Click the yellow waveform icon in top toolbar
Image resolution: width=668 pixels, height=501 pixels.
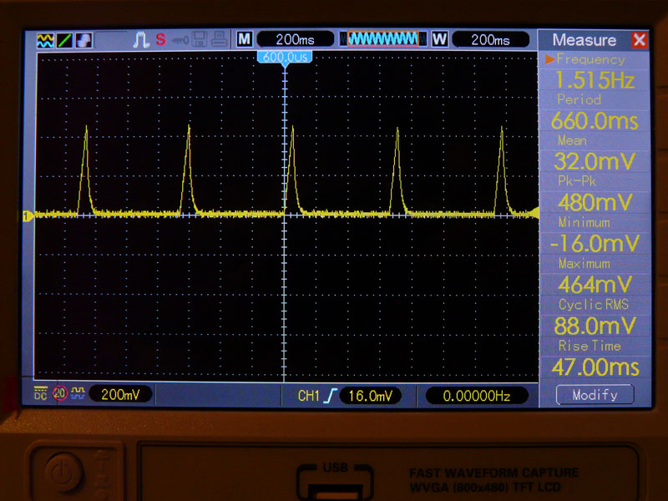(x=45, y=39)
